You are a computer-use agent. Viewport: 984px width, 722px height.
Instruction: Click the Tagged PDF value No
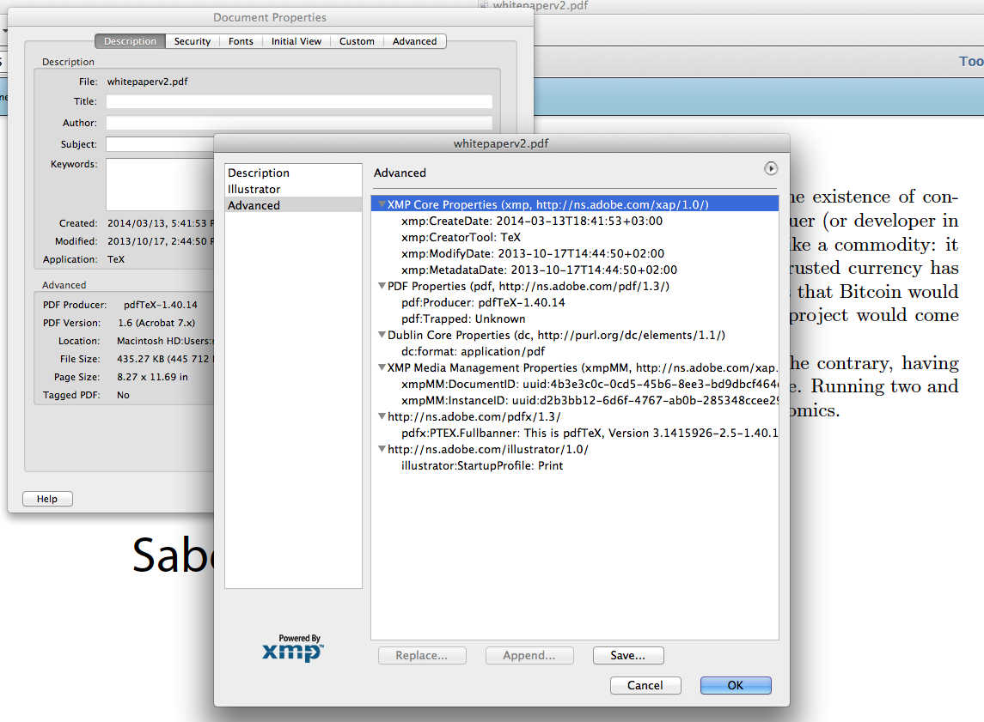point(123,395)
